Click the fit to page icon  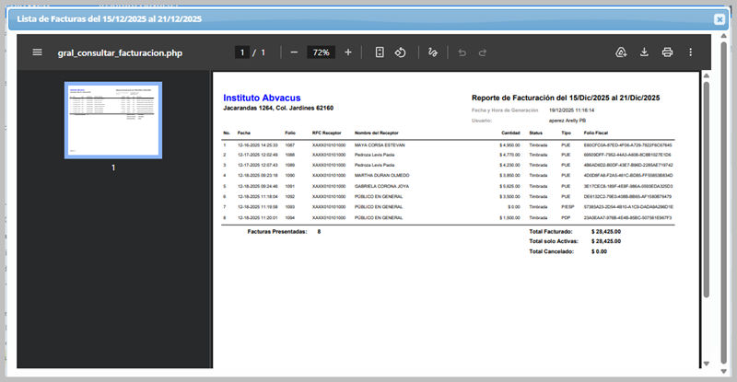click(x=380, y=52)
